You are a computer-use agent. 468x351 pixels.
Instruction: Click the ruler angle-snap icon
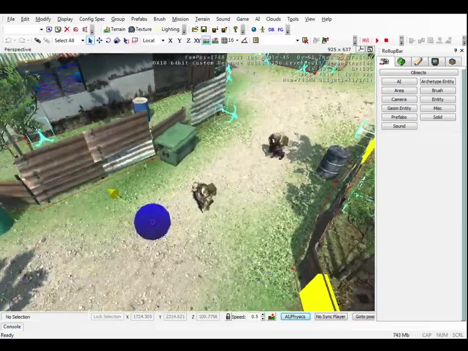244,40
